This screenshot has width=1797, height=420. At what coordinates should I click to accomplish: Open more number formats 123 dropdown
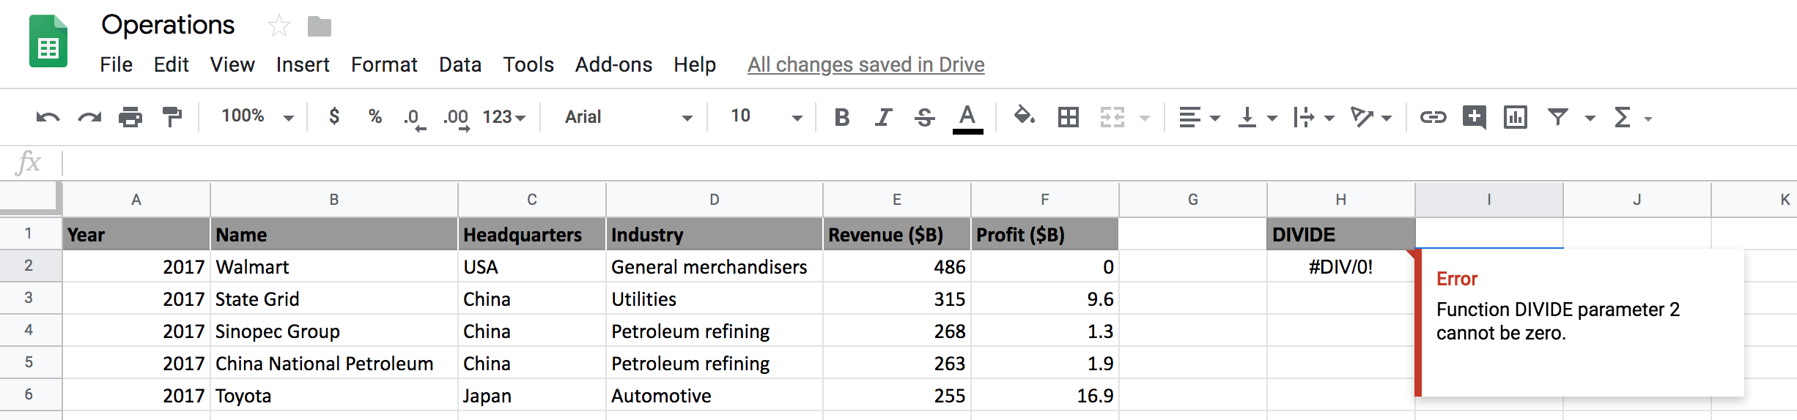coord(503,117)
